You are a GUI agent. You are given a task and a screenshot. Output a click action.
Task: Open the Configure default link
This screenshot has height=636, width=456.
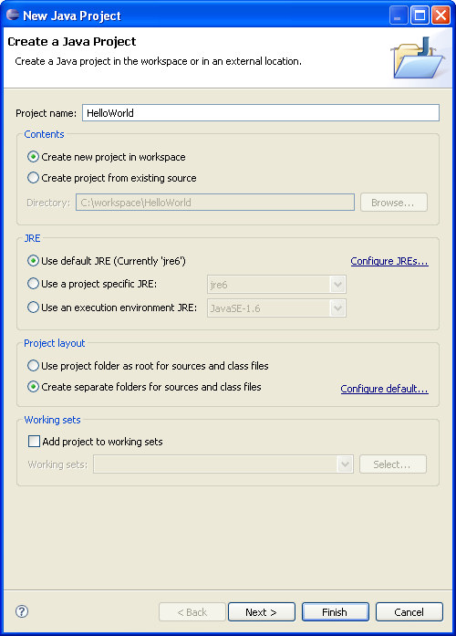[384, 389]
